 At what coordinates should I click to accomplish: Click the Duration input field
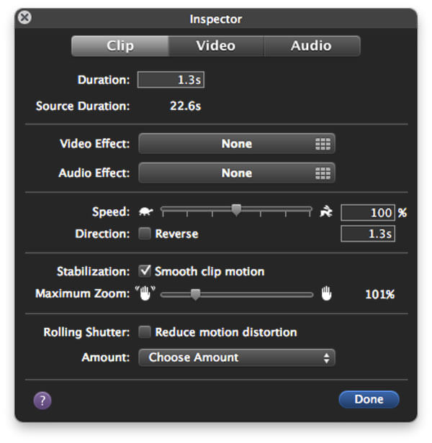click(171, 80)
